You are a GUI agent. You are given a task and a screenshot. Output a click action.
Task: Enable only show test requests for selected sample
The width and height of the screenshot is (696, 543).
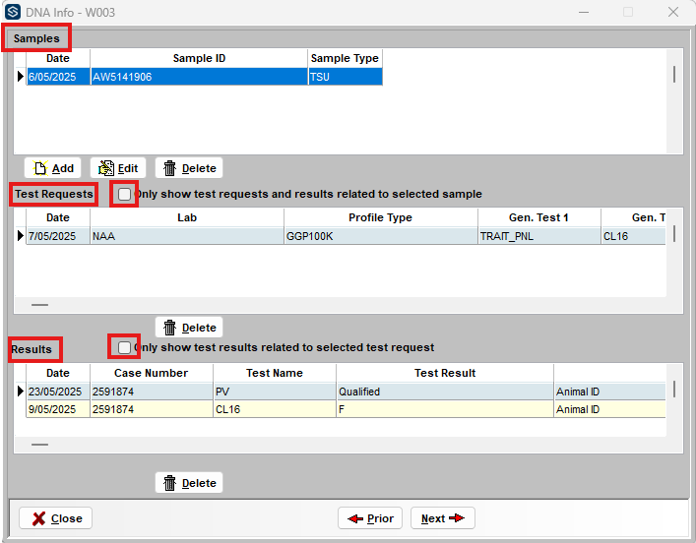coord(124,194)
